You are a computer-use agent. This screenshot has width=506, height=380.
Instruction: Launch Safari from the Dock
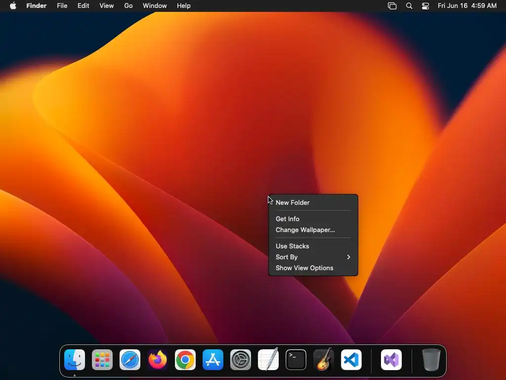(x=130, y=360)
